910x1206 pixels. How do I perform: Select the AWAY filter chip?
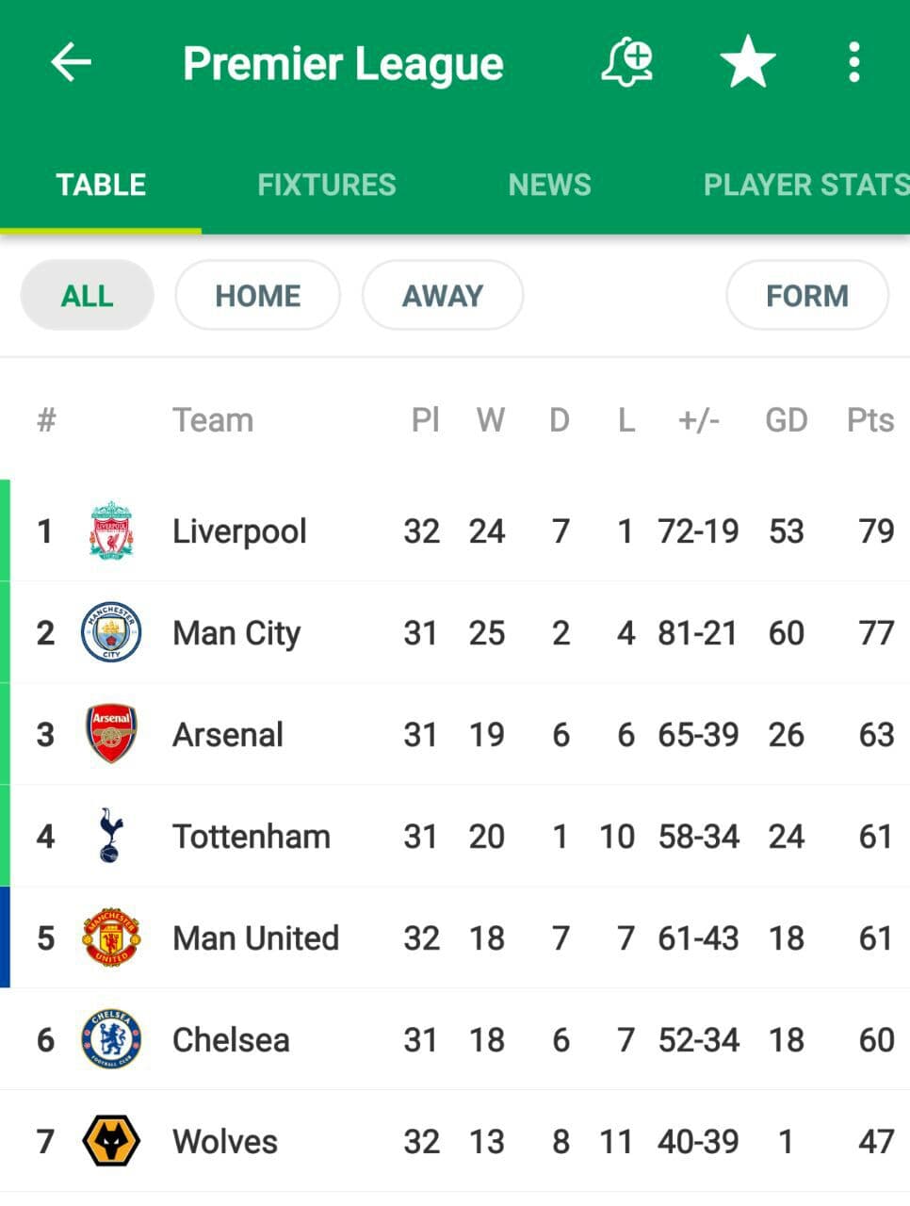tap(443, 296)
